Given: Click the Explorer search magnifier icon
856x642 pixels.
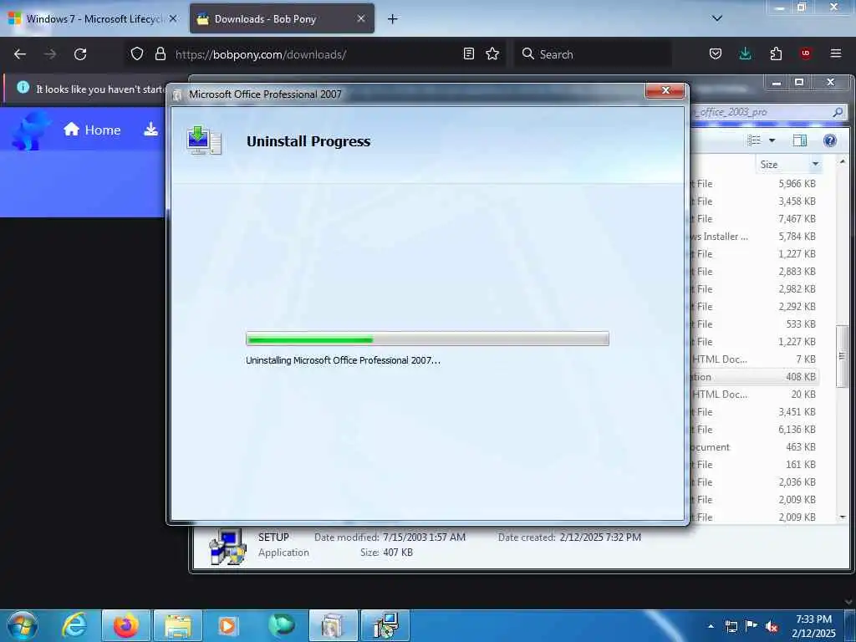Looking at the screenshot, I should (x=838, y=112).
